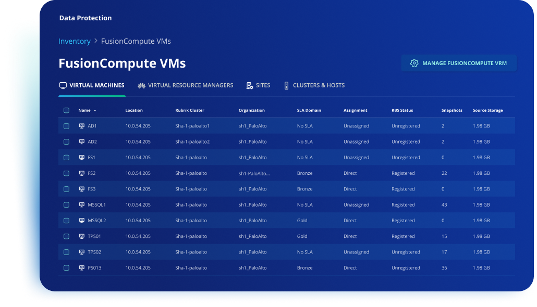
Task: Mark the TPS02 row checkbox
Action: pos(66,252)
